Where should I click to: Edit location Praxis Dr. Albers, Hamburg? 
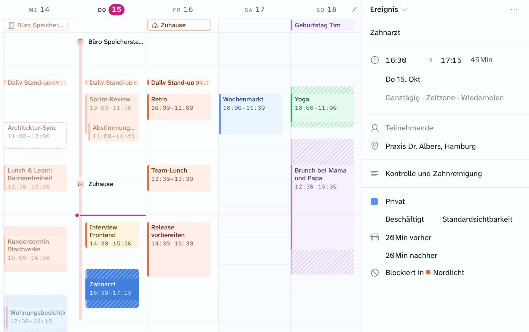pos(431,146)
